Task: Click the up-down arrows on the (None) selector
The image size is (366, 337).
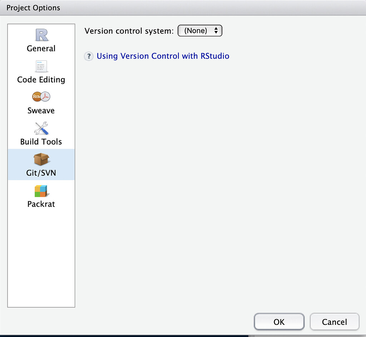Action: pos(216,31)
